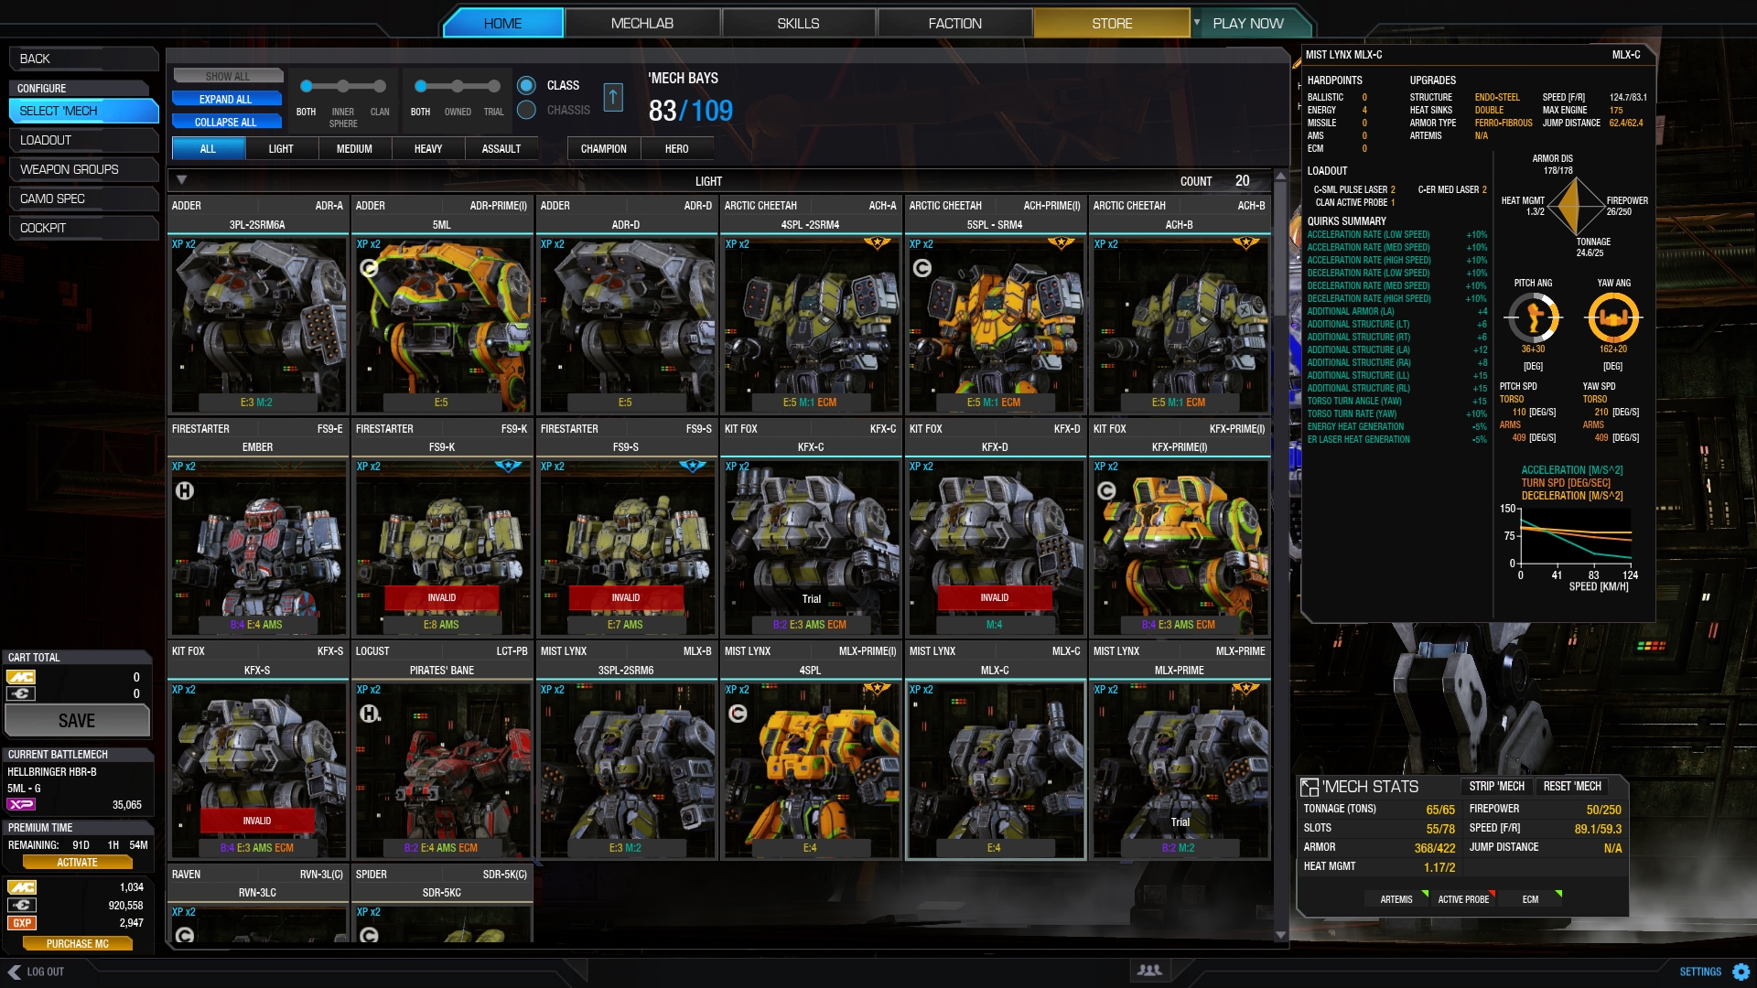Show All weight classes tab
Viewport: 1757px width, 988px height.
(209, 148)
